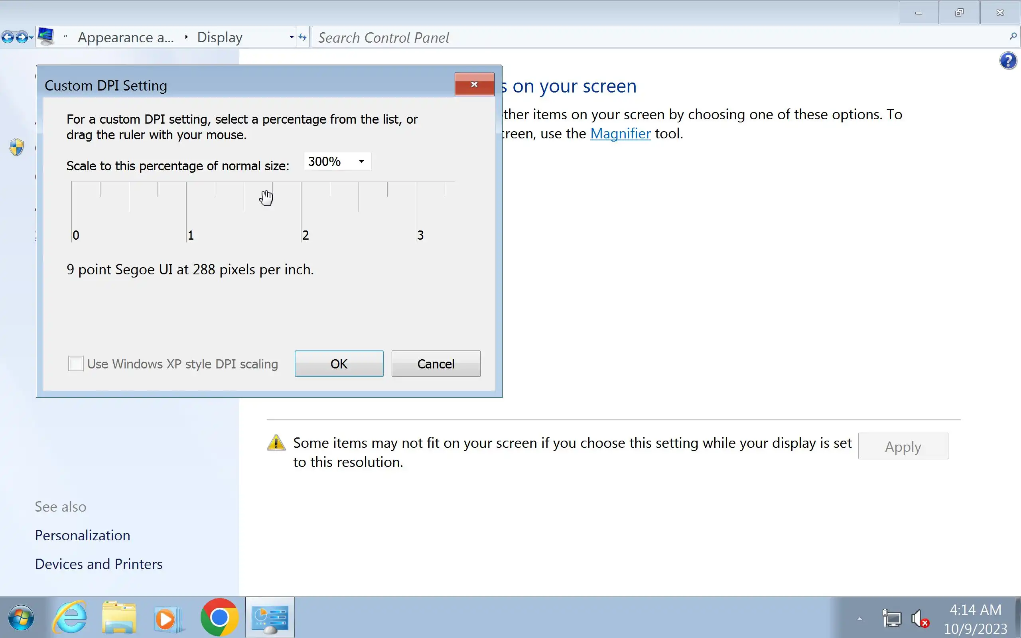The width and height of the screenshot is (1021, 638).
Task: Open Internet Explorer from the taskbar
Action: 70,618
